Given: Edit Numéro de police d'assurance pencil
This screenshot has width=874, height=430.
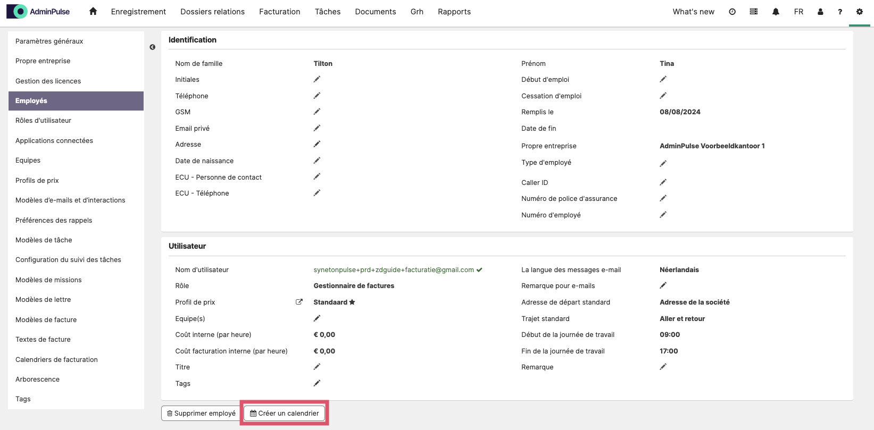Looking at the screenshot, I should pyautogui.click(x=663, y=198).
